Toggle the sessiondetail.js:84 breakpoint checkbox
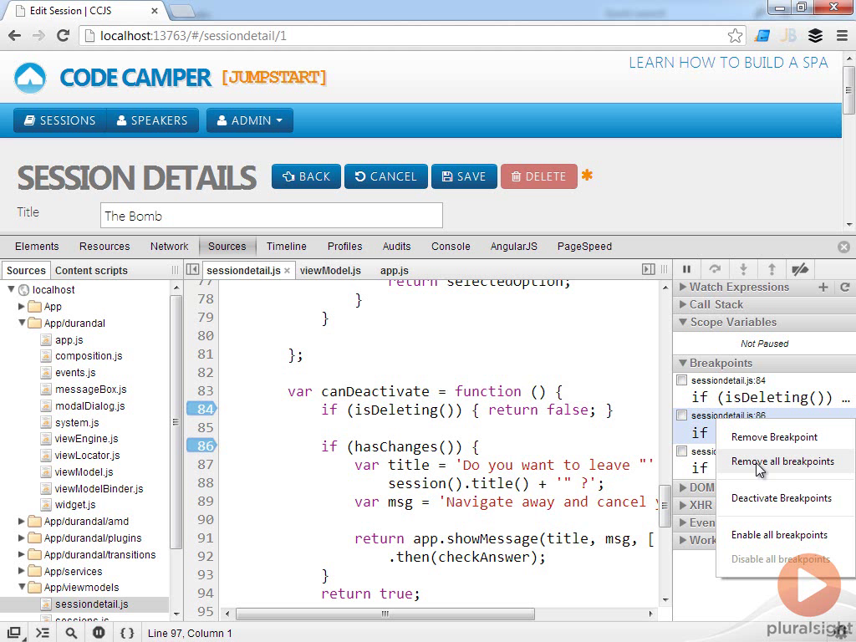This screenshot has height=642, width=856. pyautogui.click(x=682, y=380)
